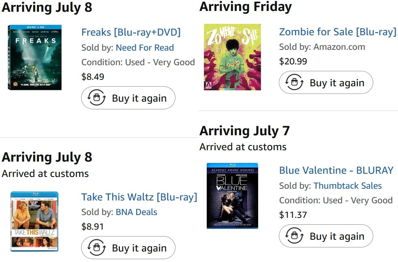
Task: Visit seller Need For Read
Action: point(145,47)
